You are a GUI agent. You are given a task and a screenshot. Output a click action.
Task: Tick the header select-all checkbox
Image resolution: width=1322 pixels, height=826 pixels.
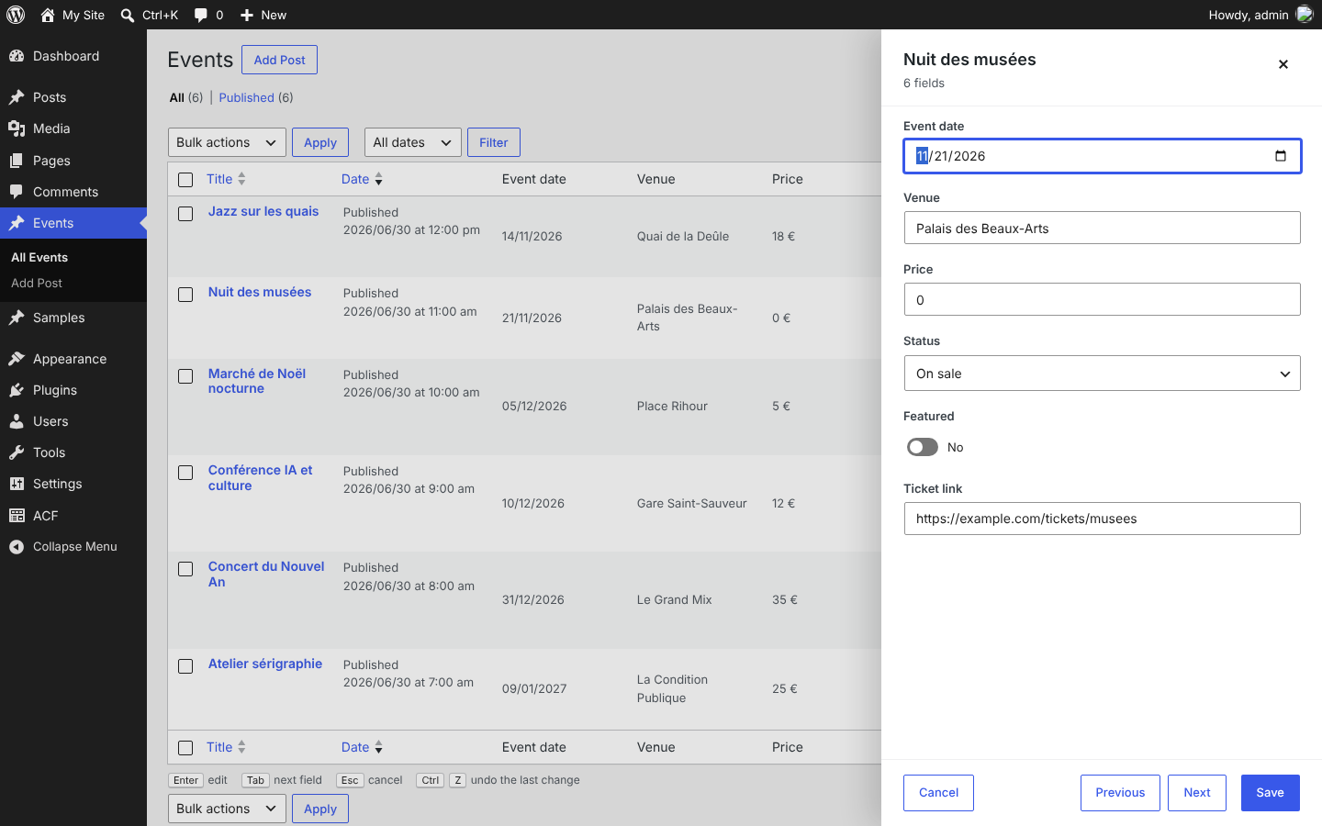tap(185, 180)
